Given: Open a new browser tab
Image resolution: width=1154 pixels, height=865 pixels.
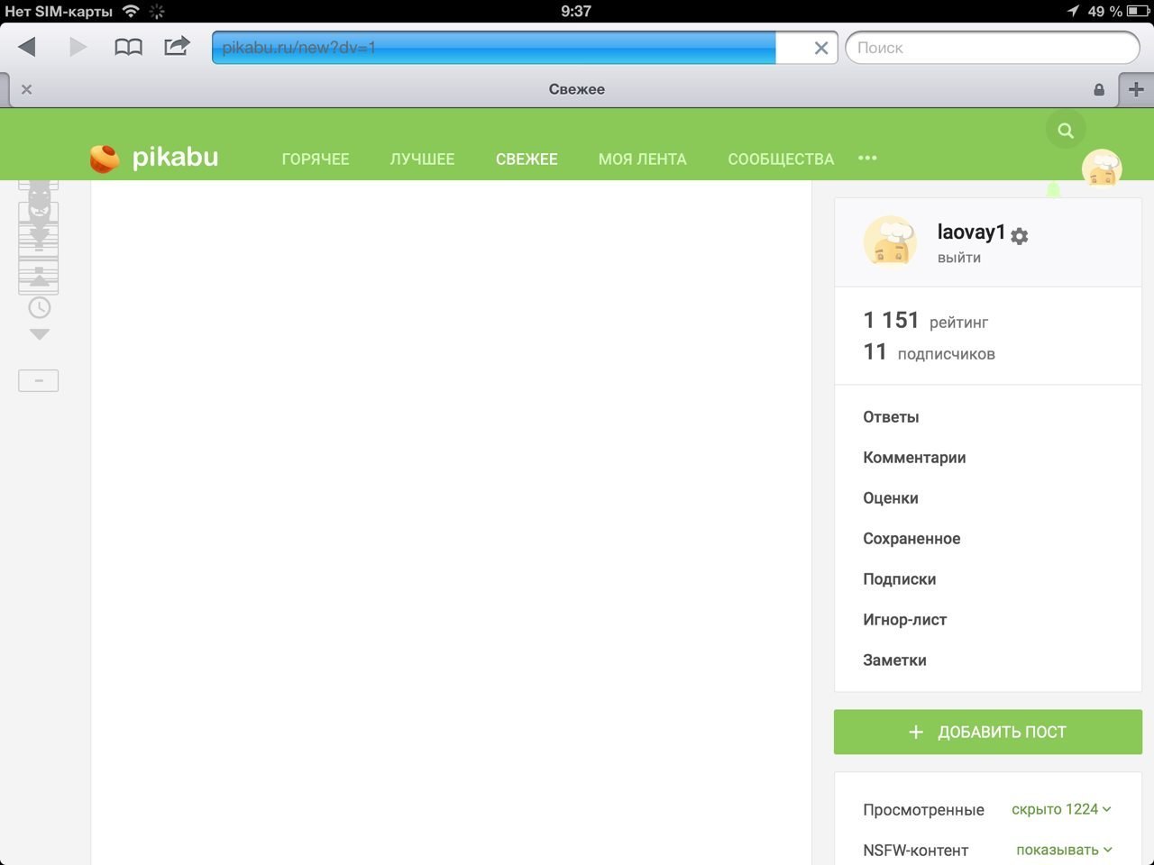Looking at the screenshot, I should pyautogui.click(x=1136, y=89).
